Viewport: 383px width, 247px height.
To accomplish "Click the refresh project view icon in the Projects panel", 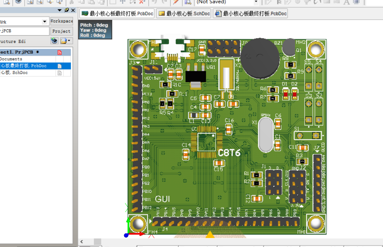I will pos(54,41).
